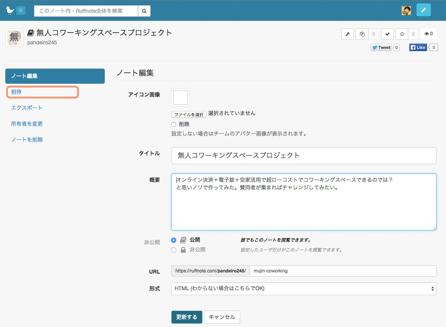Screen dimensions: 446x327
Task: Click the ファイルを選択 button
Action: [189, 114]
